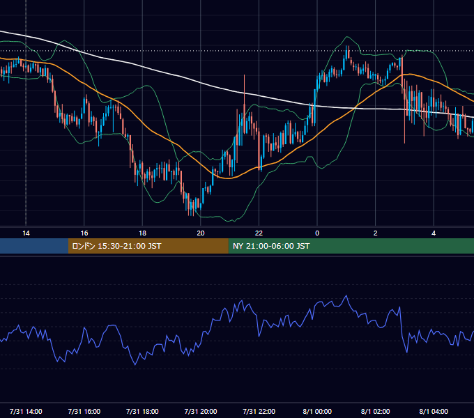Screen dimensions: 474x418
Task: Select the NY 21:00-06:00 JST session bar
Action: coord(351,246)
